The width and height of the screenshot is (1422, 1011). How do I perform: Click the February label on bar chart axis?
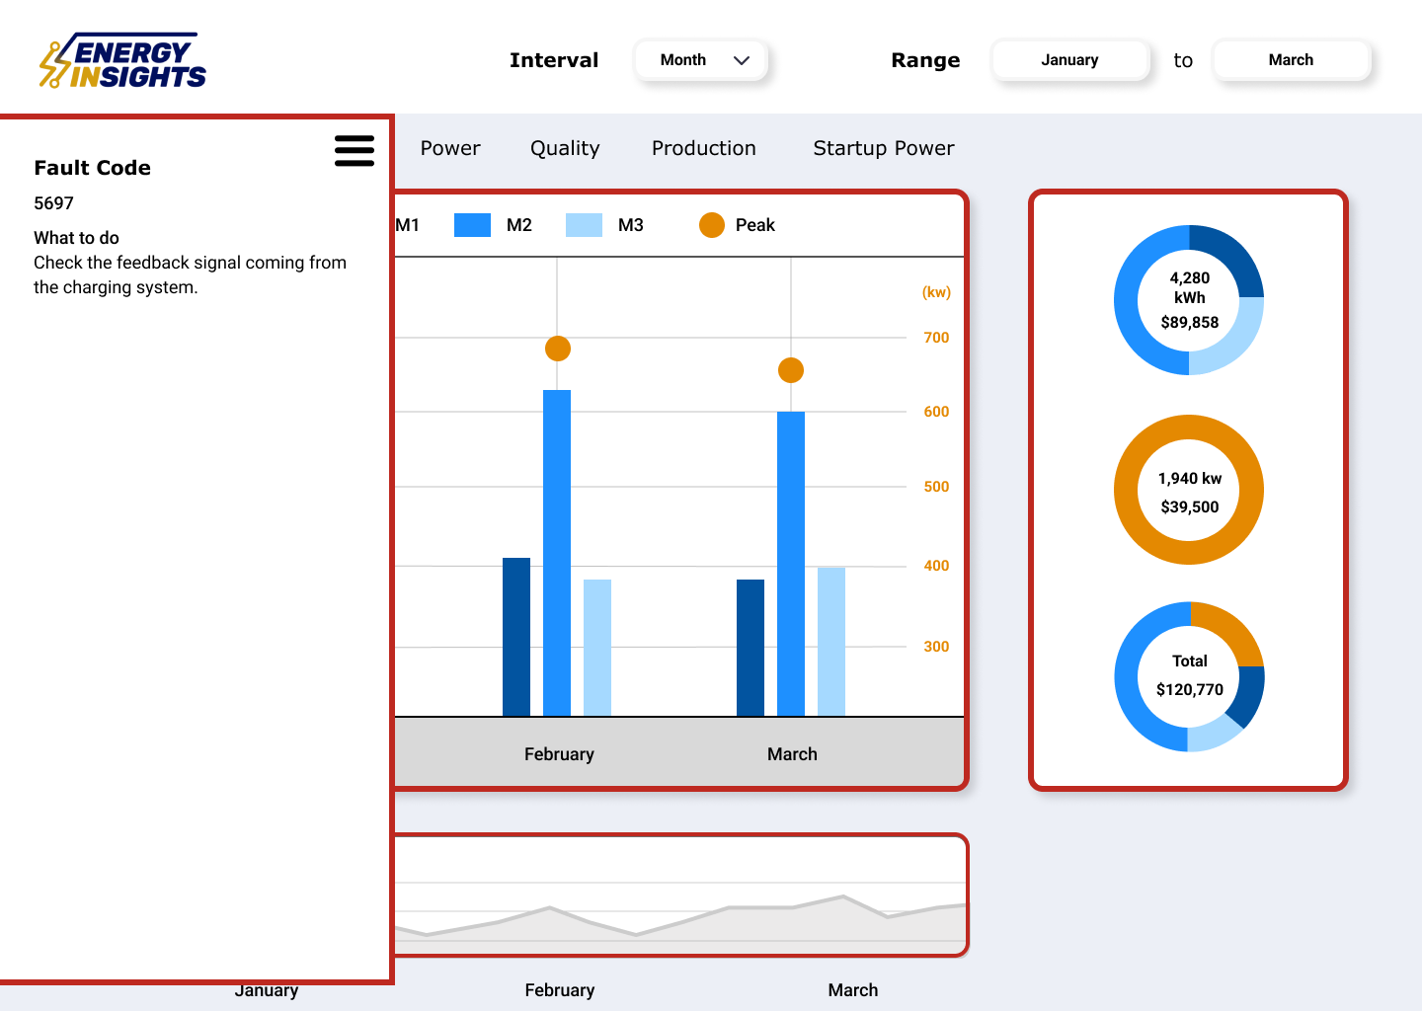(559, 754)
